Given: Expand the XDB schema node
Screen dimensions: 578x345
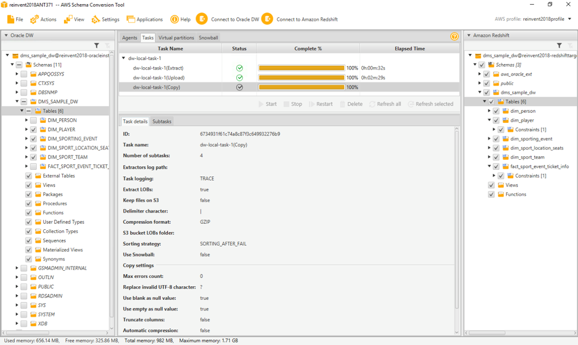Looking at the screenshot, I should coord(17,324).
